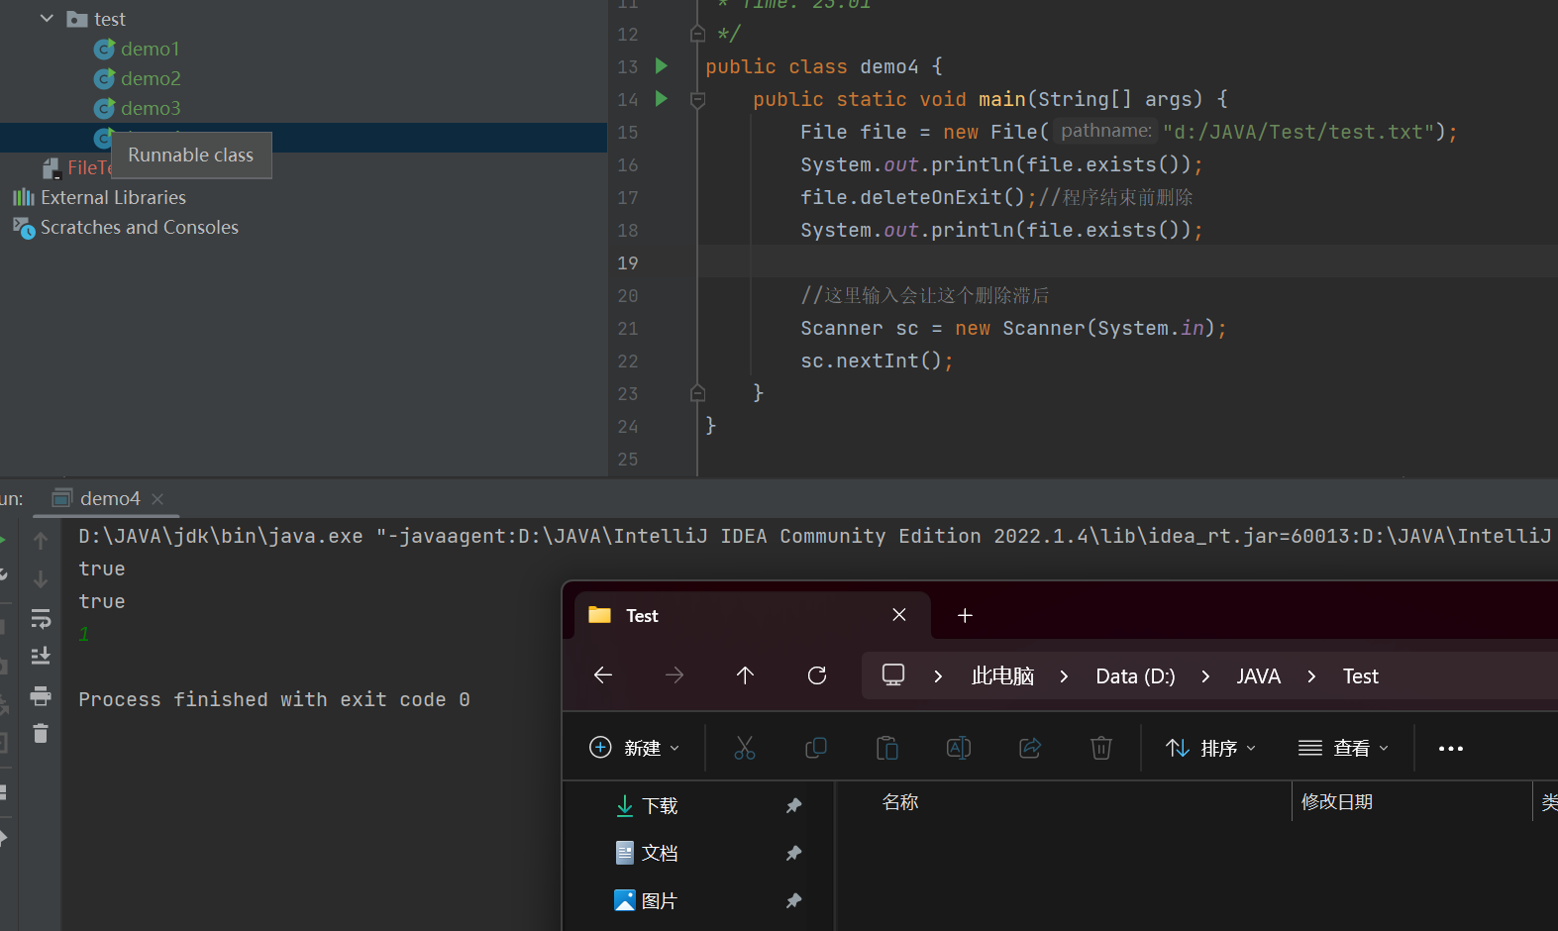Open 下载 in Explorer quick access

[x=660, y=806]
